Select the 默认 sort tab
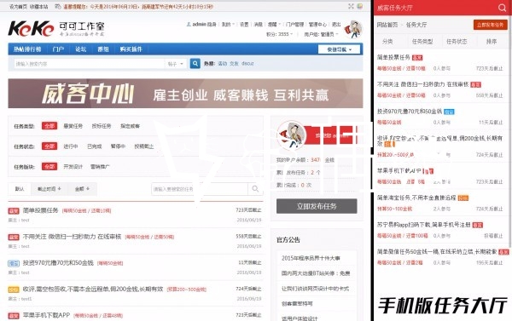 [x=20, y=189]
